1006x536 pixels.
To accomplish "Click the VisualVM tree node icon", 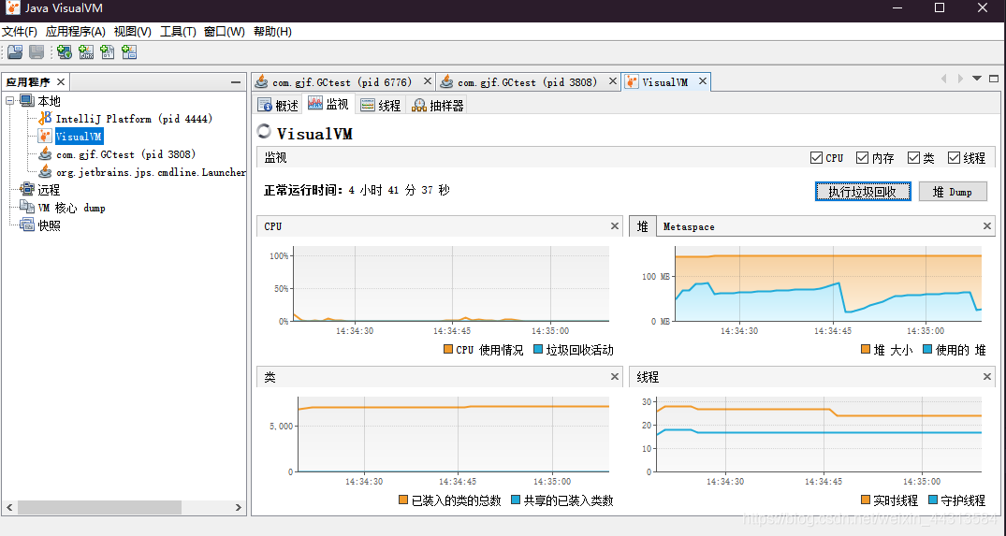I will coord(45,136).
